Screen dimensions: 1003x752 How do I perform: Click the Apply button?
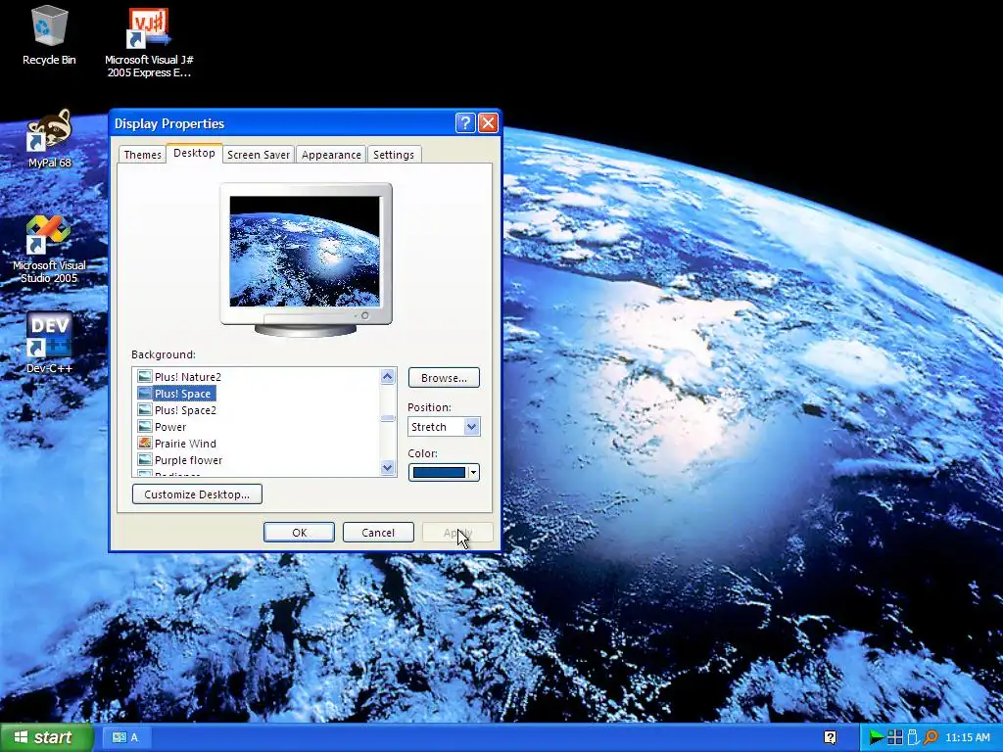(457, 532)
